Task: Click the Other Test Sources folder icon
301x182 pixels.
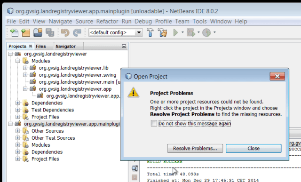Action: pyautogui.click(x=25, y=138)
